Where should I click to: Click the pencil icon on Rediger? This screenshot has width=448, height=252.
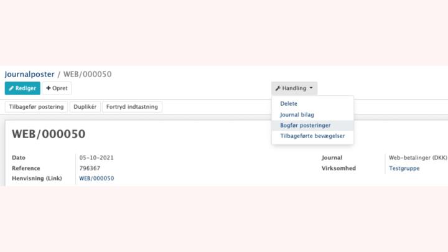click(x=11, y=88)
